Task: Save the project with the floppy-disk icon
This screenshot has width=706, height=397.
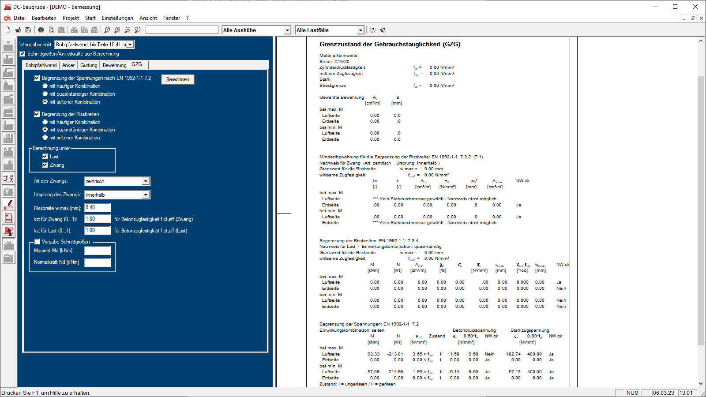Action: tap(28, 30)
